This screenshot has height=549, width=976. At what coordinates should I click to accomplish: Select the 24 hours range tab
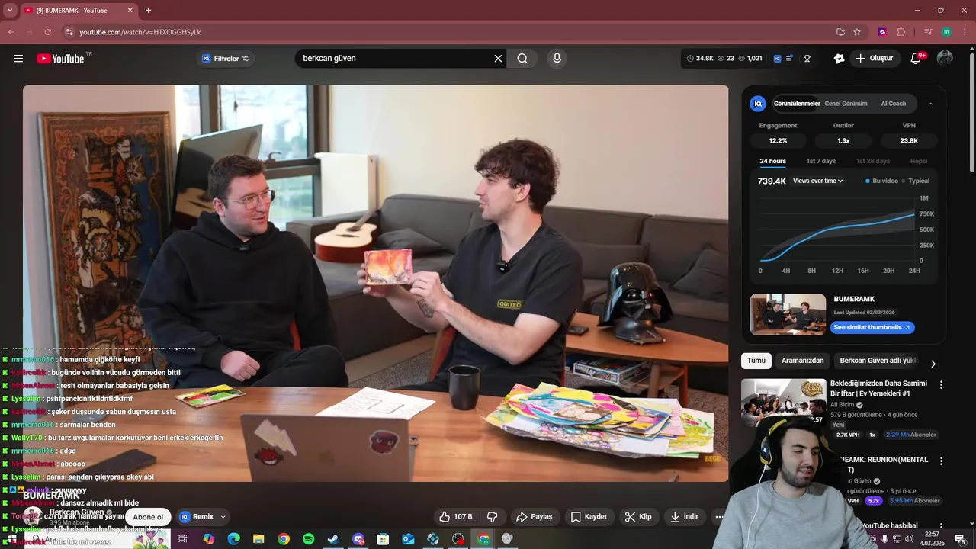(772, 162)
